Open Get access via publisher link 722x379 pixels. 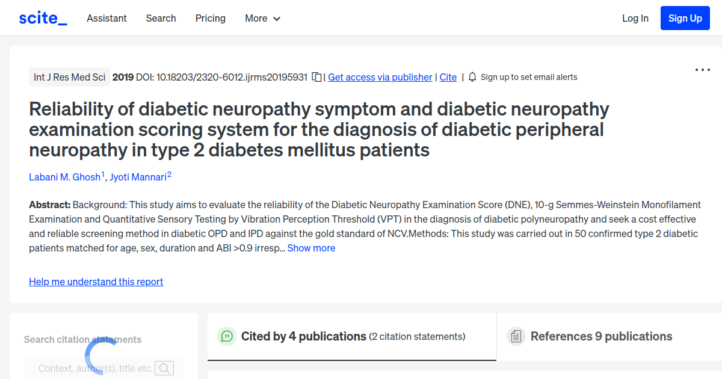(x=380, y=77)
